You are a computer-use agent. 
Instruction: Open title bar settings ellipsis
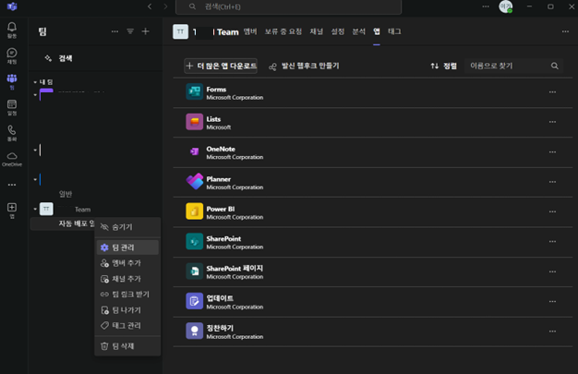(x=486, y=6)
